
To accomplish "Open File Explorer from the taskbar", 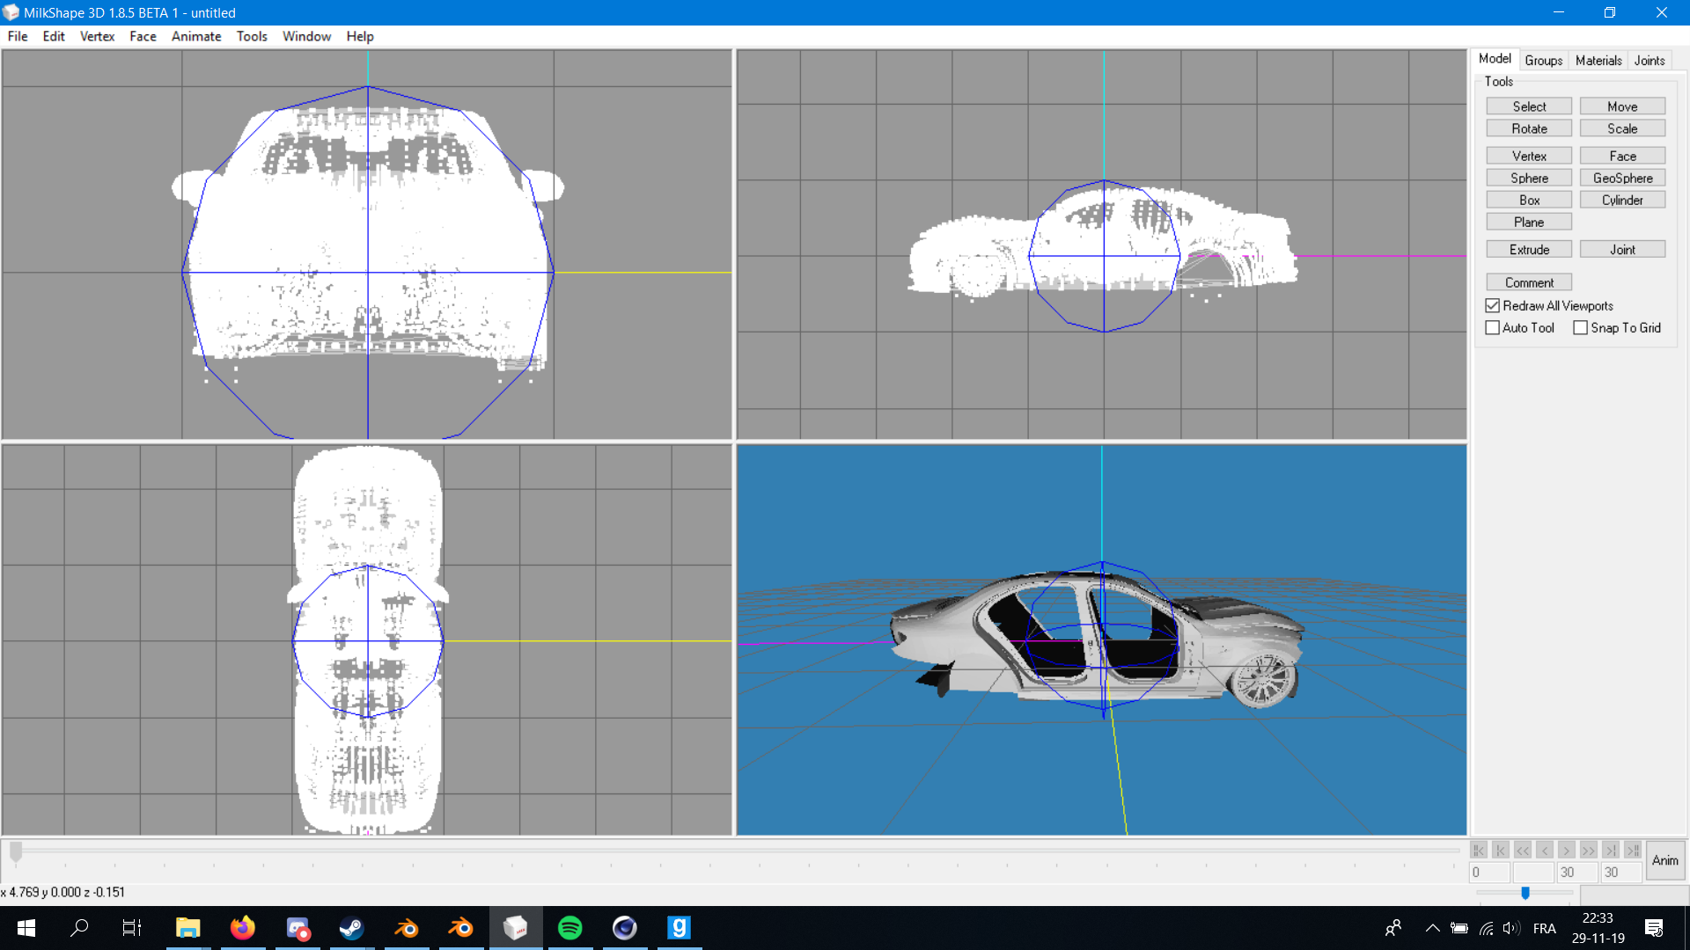I will (187, 928).
